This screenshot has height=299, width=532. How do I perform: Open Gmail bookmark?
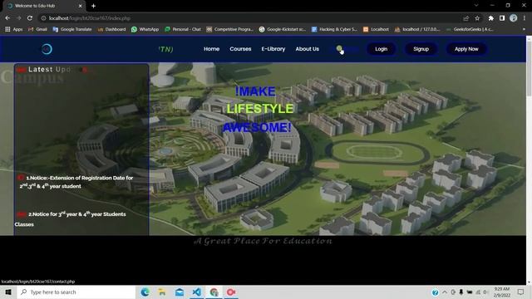pos(37,30)
